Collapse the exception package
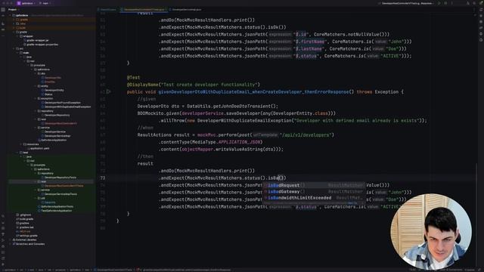484x272 pixels. (x=36, y=98)
